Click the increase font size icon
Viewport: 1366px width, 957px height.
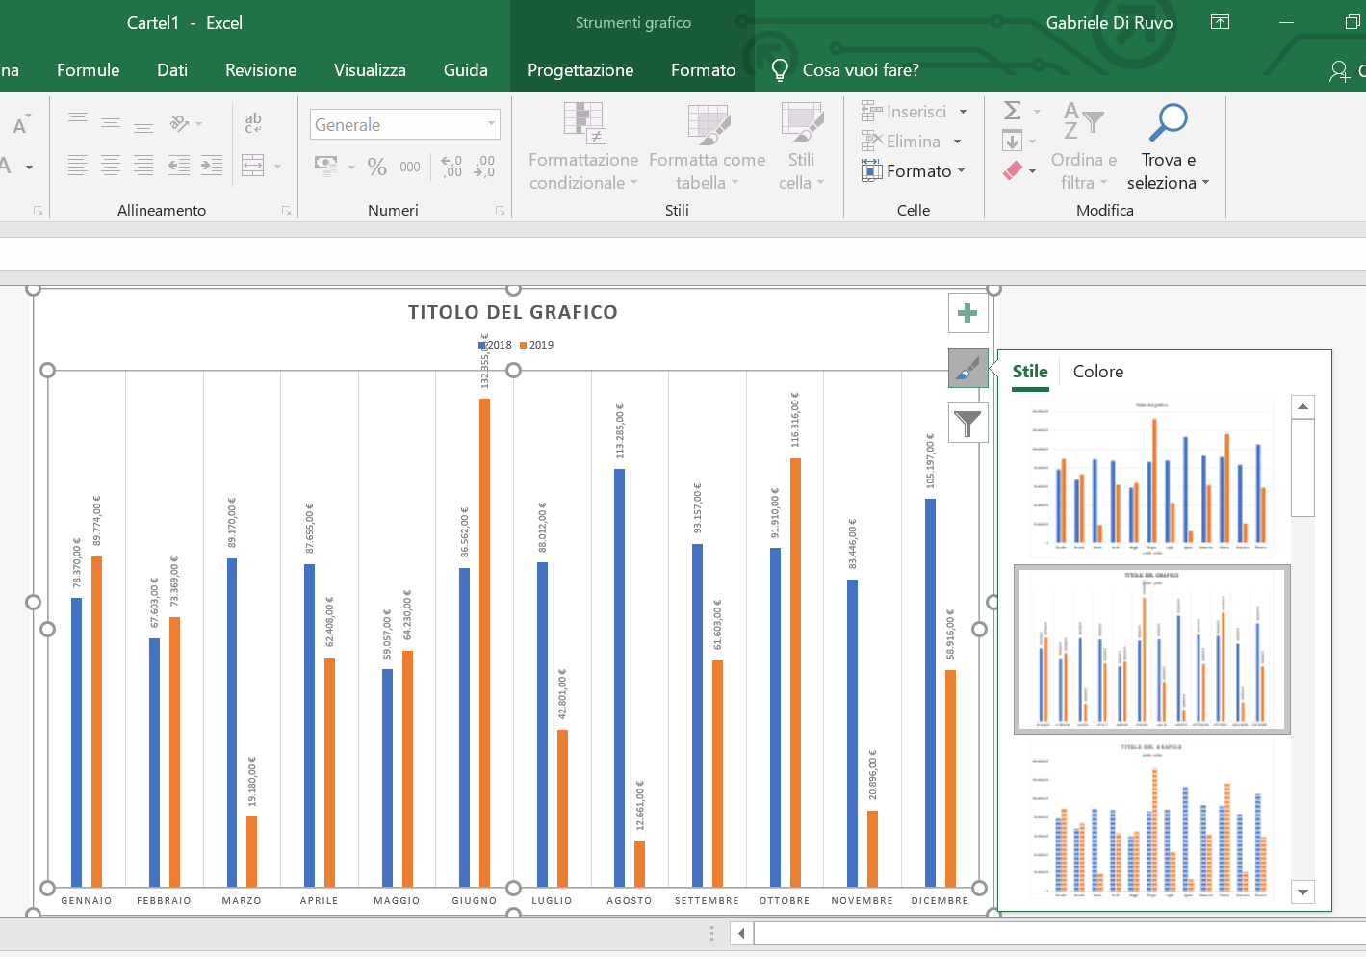click(21, 123)
